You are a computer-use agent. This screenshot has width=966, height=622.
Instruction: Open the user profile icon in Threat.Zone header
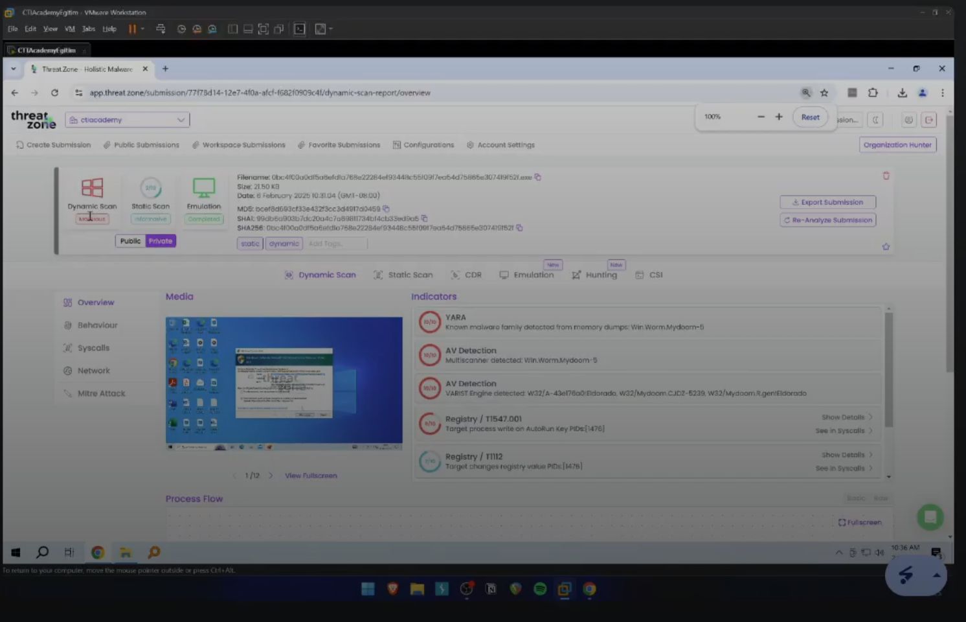(x=908, y=120)
